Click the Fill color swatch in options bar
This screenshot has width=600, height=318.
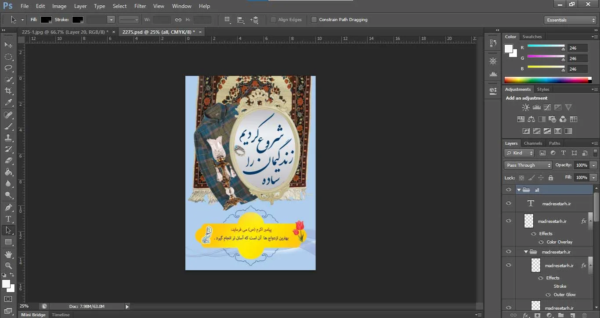pyautogui.click(x=46, y=20)
